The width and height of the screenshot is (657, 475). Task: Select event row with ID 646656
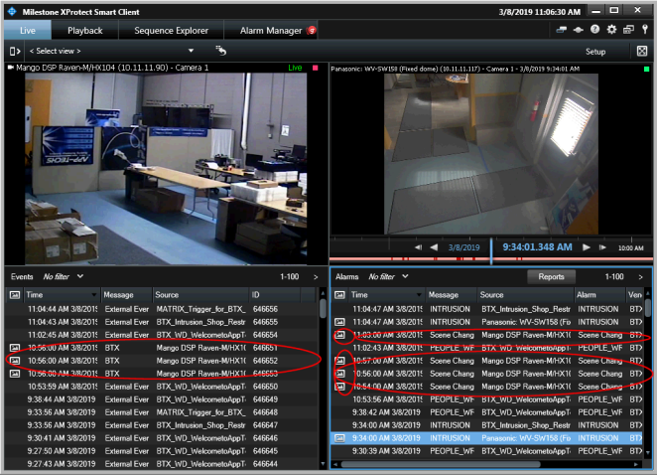162,309
